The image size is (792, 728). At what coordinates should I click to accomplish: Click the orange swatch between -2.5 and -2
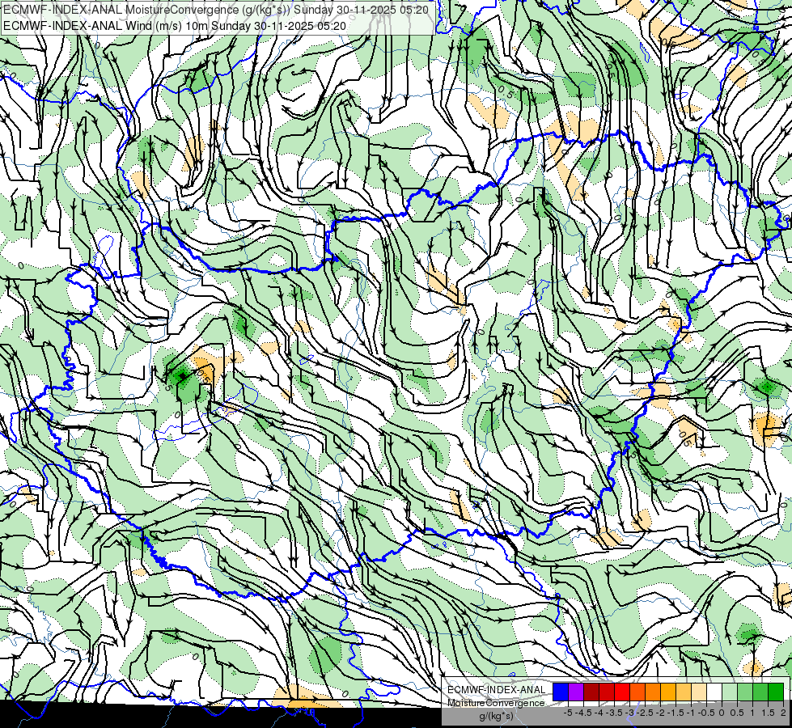click(653, 692)
